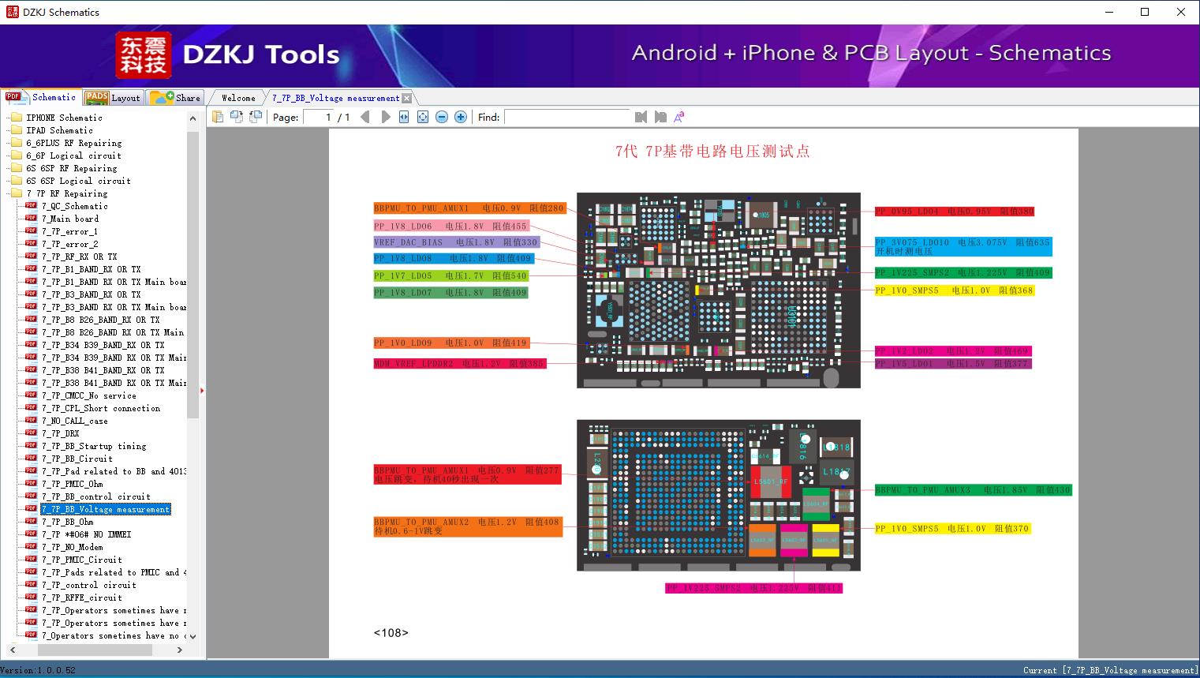1200x678 pixels.
Task: Click the tree scroll-up arrow
Action: click(x=193, y=118)
